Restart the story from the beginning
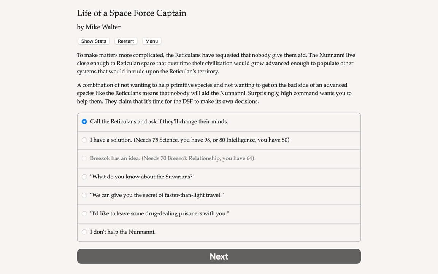 (125, 41)
